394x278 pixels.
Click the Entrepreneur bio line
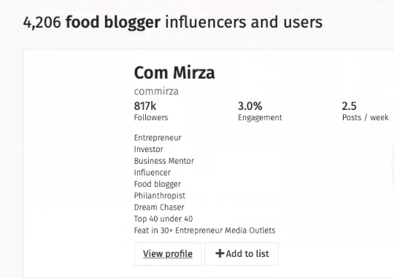pyautogui.click(x=158, y=138)
